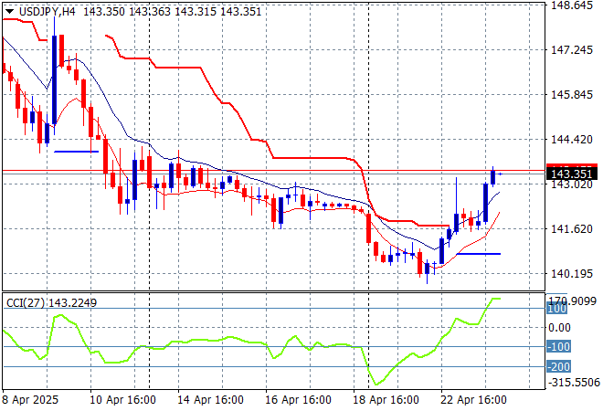Click the blue support line near 140.8
The height and width of the screenshot is (411, 603).
[479, 254]
